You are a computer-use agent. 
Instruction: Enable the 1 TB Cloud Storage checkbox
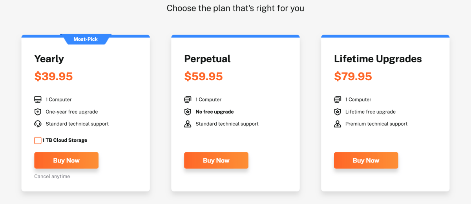point(38,140)
